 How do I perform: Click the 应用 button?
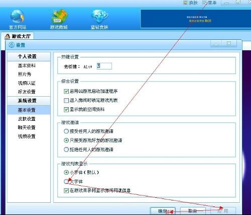tap(223, 211)
